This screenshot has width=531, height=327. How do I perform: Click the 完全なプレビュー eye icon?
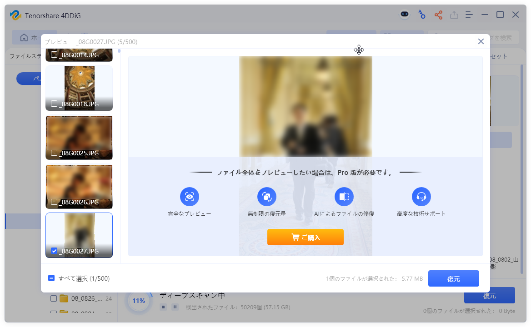(189, 197)
